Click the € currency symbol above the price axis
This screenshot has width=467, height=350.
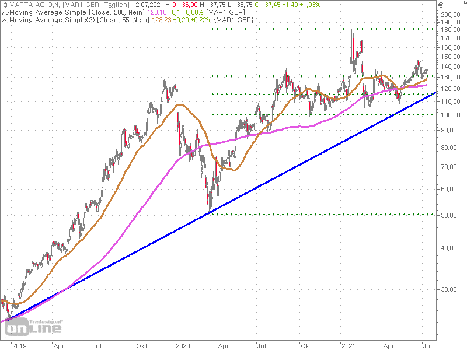point(441,5)
